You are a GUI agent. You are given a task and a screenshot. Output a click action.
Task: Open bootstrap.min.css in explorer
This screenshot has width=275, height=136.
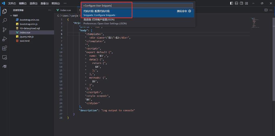pos(30,20)
